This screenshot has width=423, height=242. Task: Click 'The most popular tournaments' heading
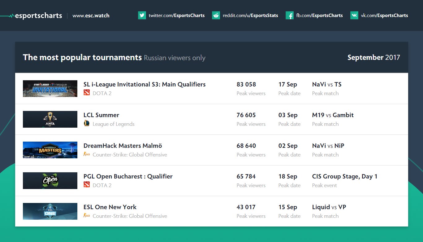coord(82,57)
